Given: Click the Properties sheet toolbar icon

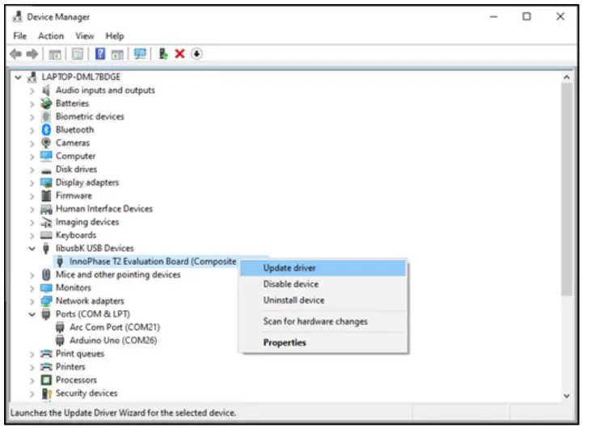Looking at the screenshot, I should coord(78,54).
